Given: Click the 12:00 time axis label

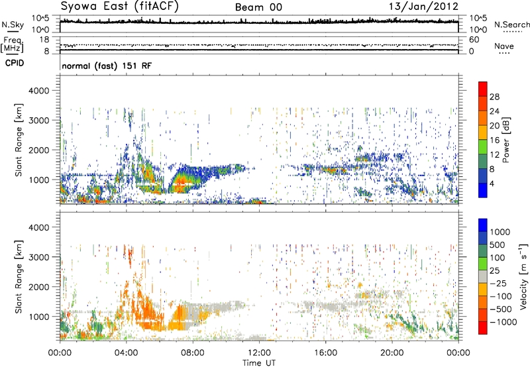Looking at the screenshot, I should click(259, 353).
